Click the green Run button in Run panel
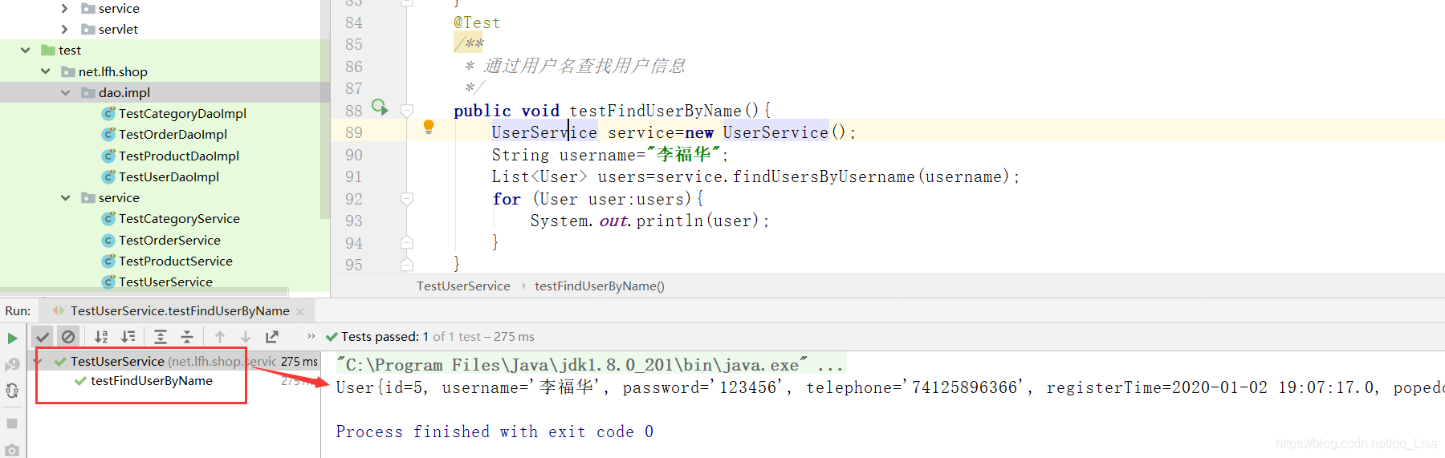Image resolution: width=1445 pixels, height=458 pixels. 12,338
